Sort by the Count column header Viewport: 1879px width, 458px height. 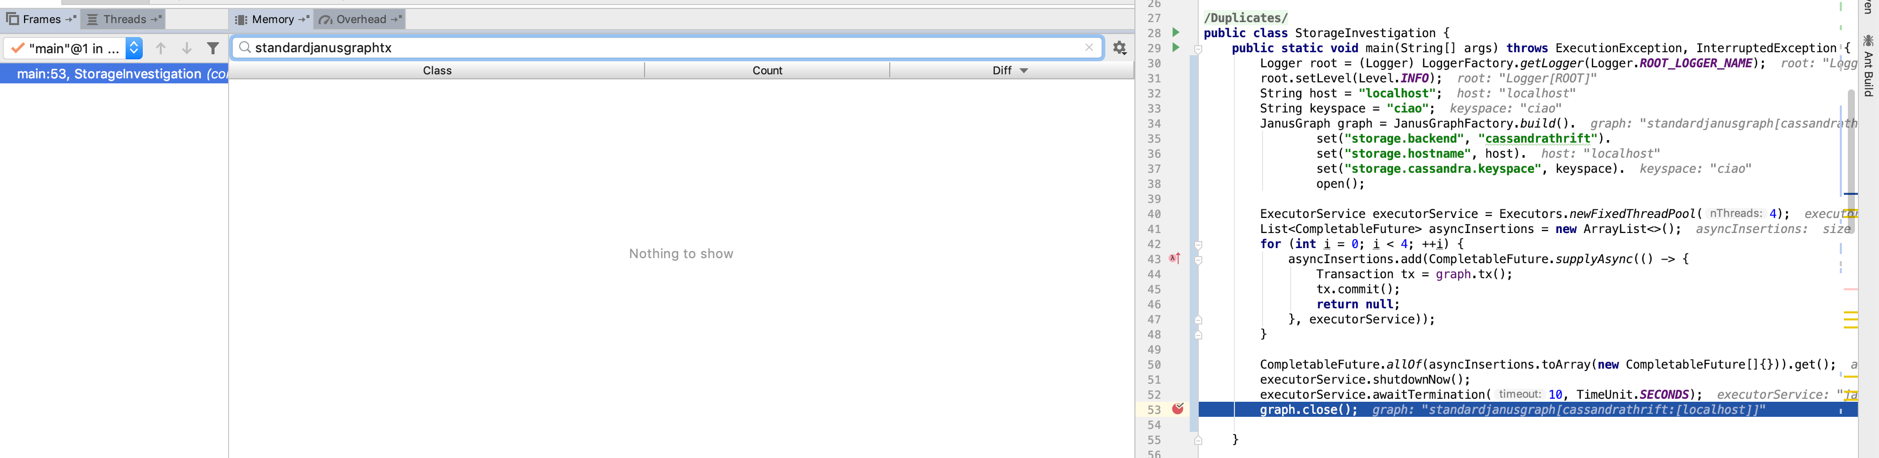pyautogui.click(x=767, y=71)
